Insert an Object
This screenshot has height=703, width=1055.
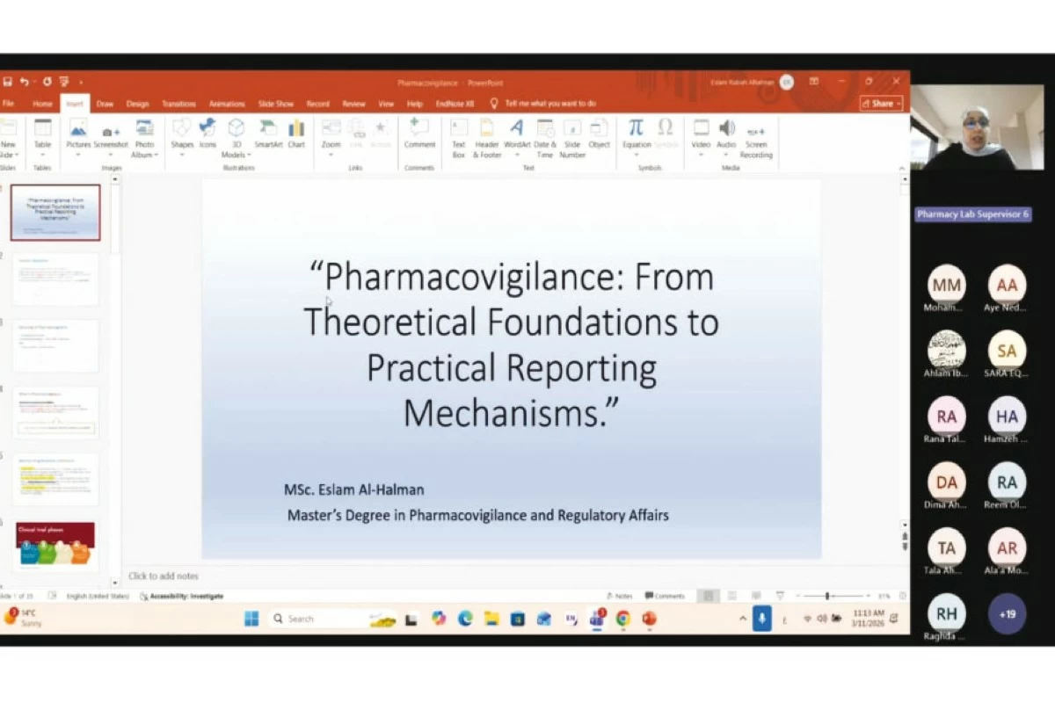tap(599, 135)
